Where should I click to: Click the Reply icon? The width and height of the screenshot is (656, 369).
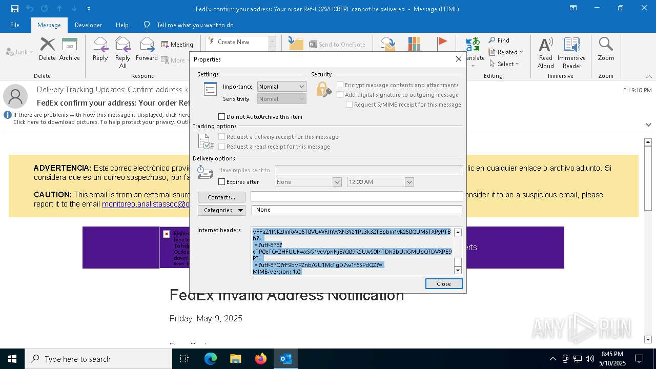[x=100, y=45]
